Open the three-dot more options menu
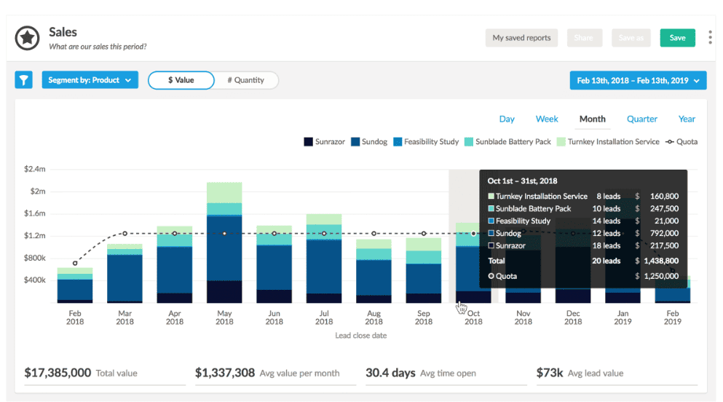The height and width of the screenshot is (402, 723). coord(710,38)
